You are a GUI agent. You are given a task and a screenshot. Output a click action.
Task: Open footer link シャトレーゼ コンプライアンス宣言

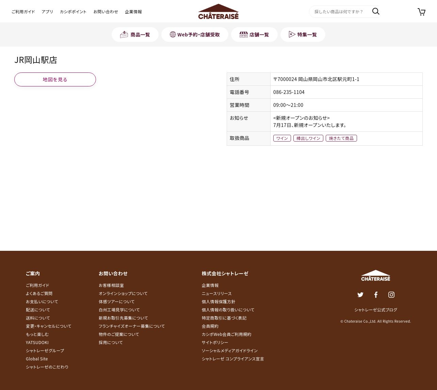pos(233,359)
